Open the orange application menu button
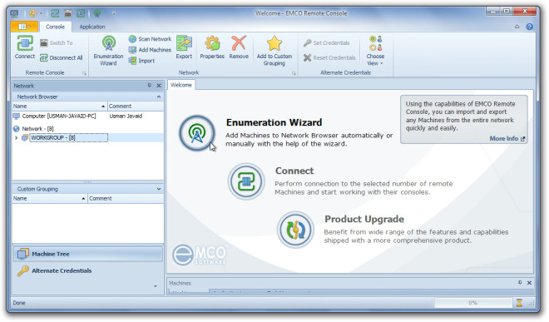 24,27
